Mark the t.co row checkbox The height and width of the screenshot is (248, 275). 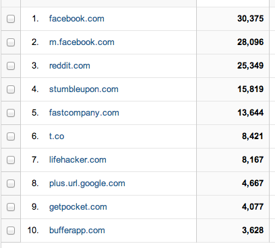11,136
